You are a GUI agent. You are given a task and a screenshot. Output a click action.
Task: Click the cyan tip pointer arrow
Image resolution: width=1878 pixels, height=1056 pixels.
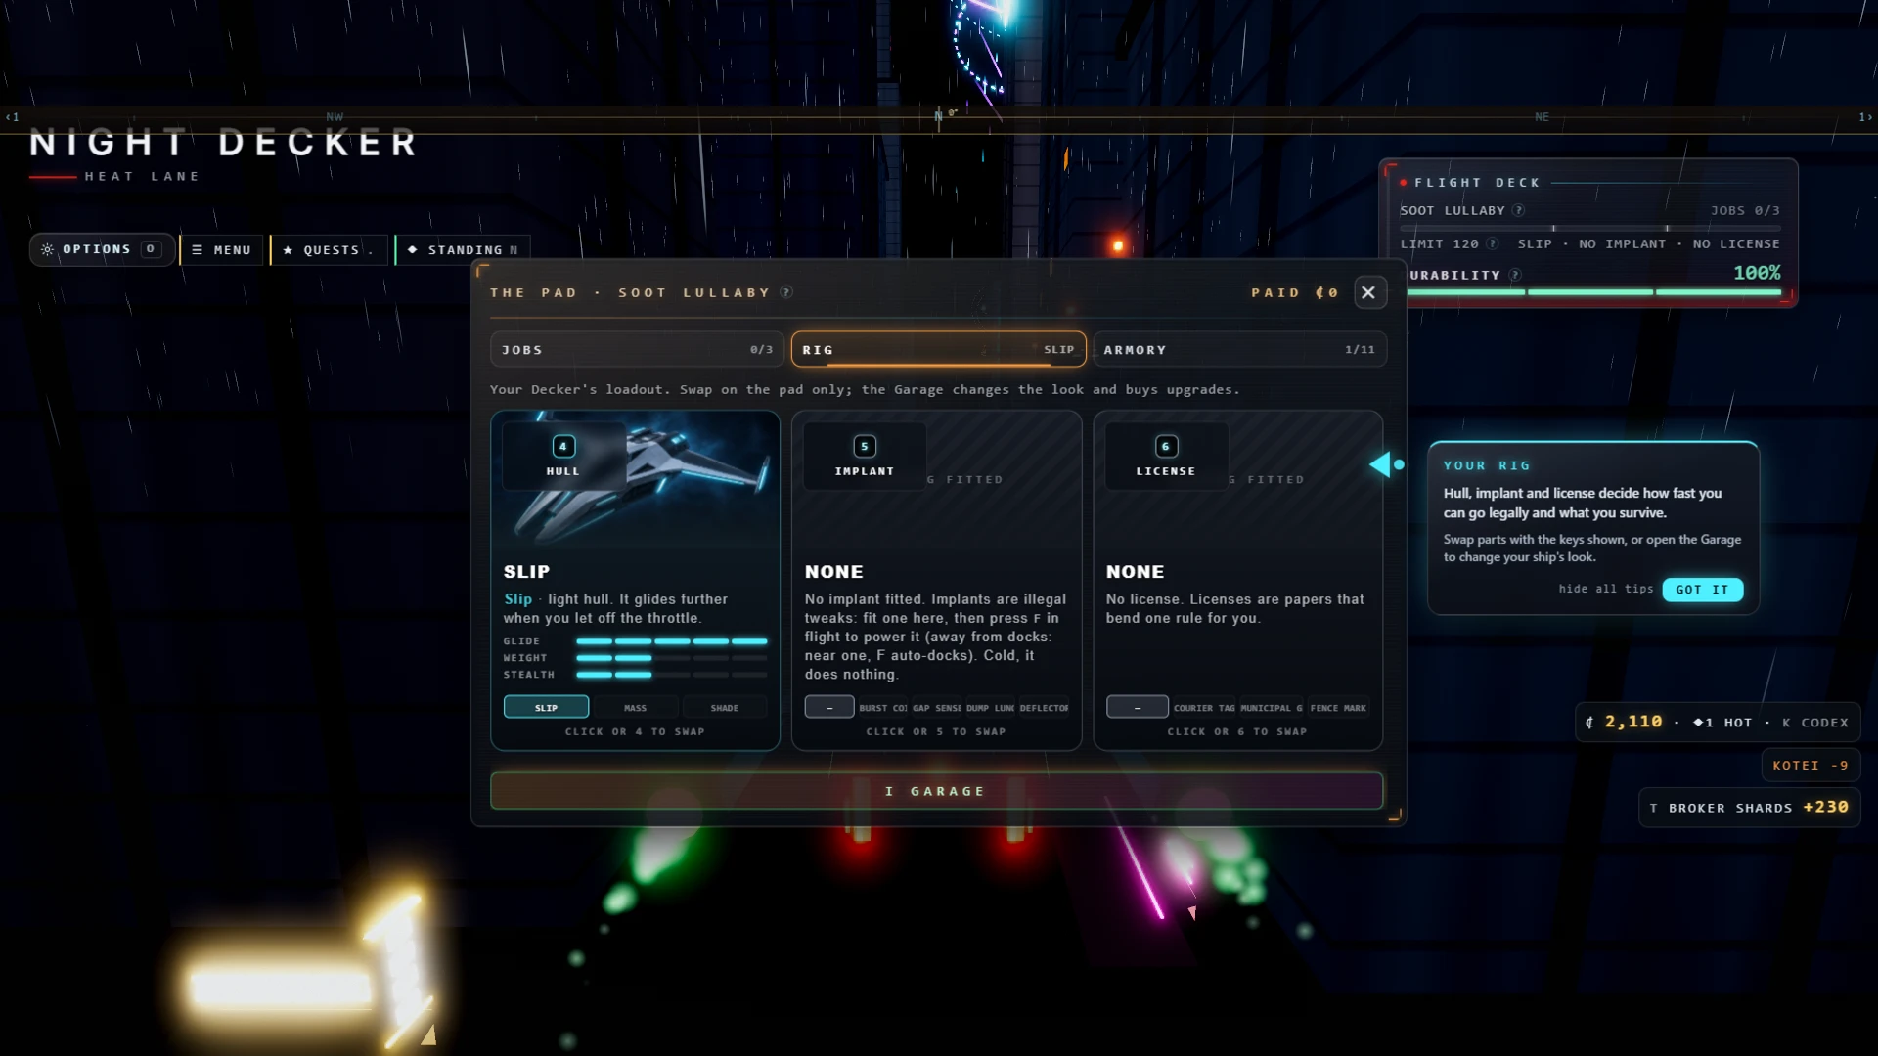(1382, 464)
